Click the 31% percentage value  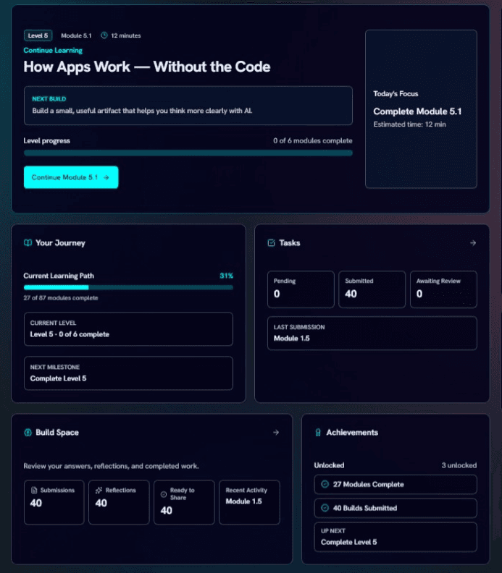tap(226, 276)
